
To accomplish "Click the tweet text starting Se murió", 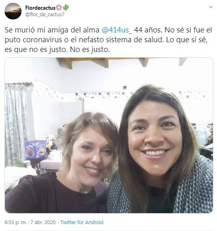I will pos(108,40).
